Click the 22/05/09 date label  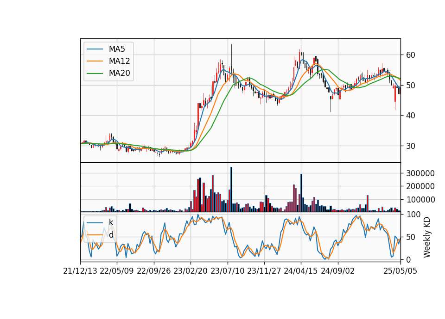click(x=117, y=271)
